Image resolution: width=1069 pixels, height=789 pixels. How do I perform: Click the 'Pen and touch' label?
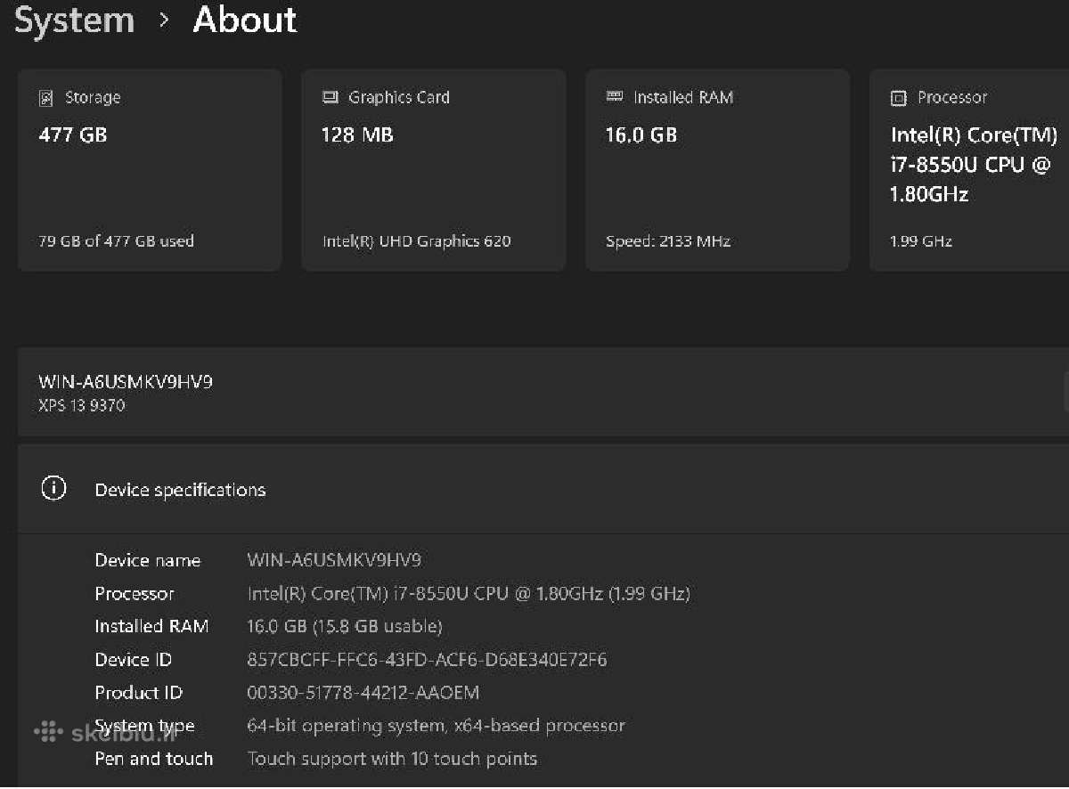[x=154, y=759]
